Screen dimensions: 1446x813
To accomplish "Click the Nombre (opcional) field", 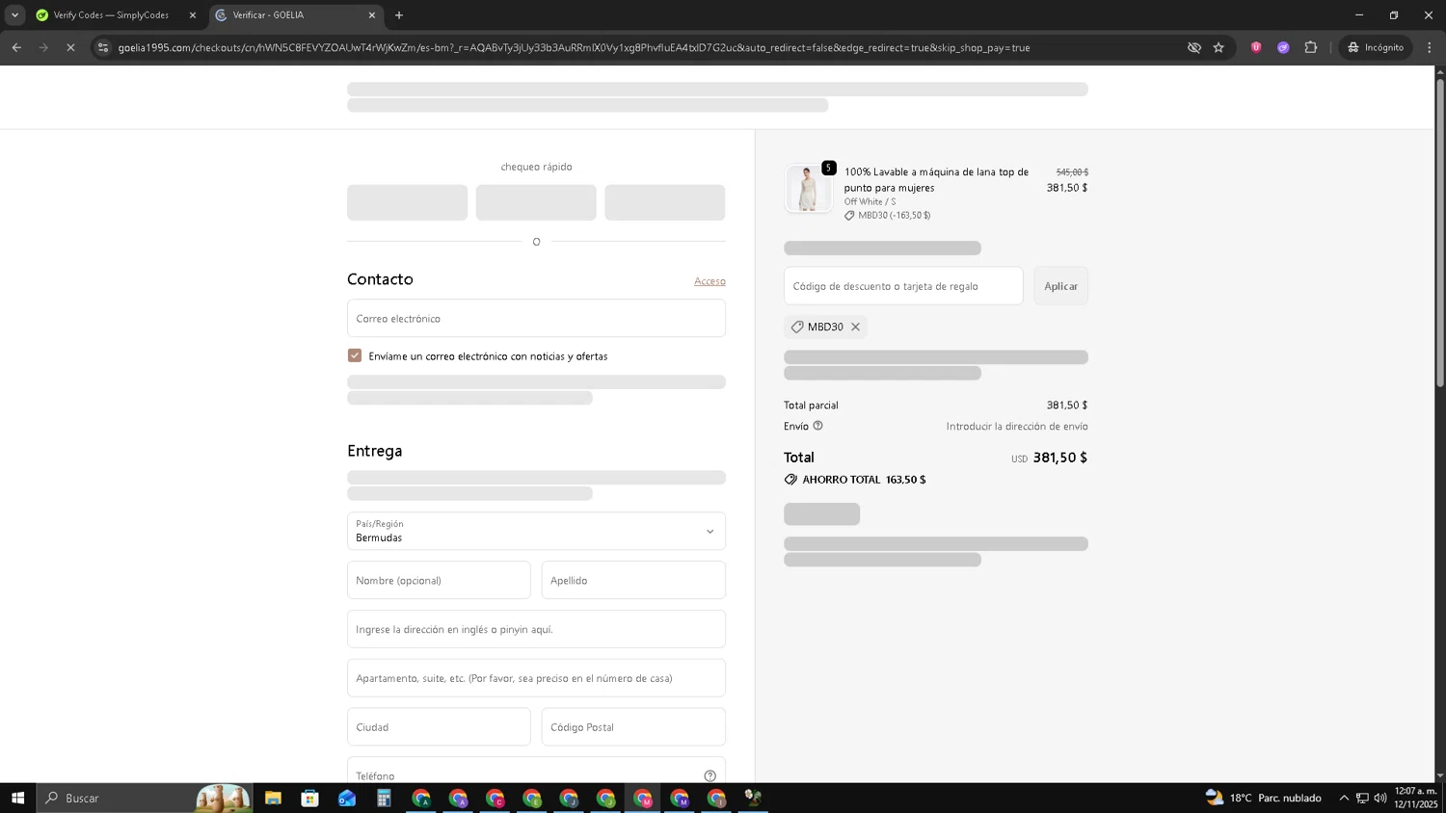I will pos(439,580).
